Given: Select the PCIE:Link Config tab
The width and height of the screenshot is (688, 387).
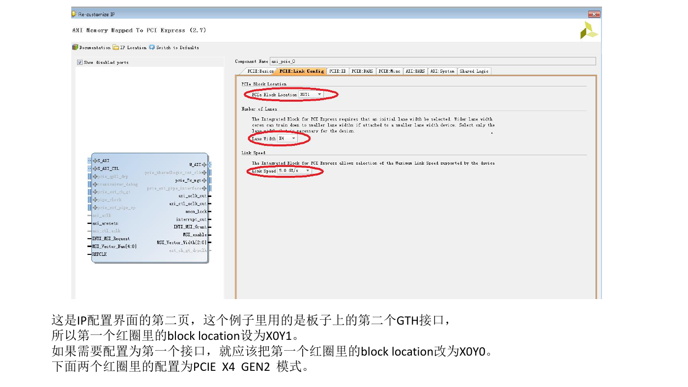Looking at the screenshot, I should coord(301,71).
